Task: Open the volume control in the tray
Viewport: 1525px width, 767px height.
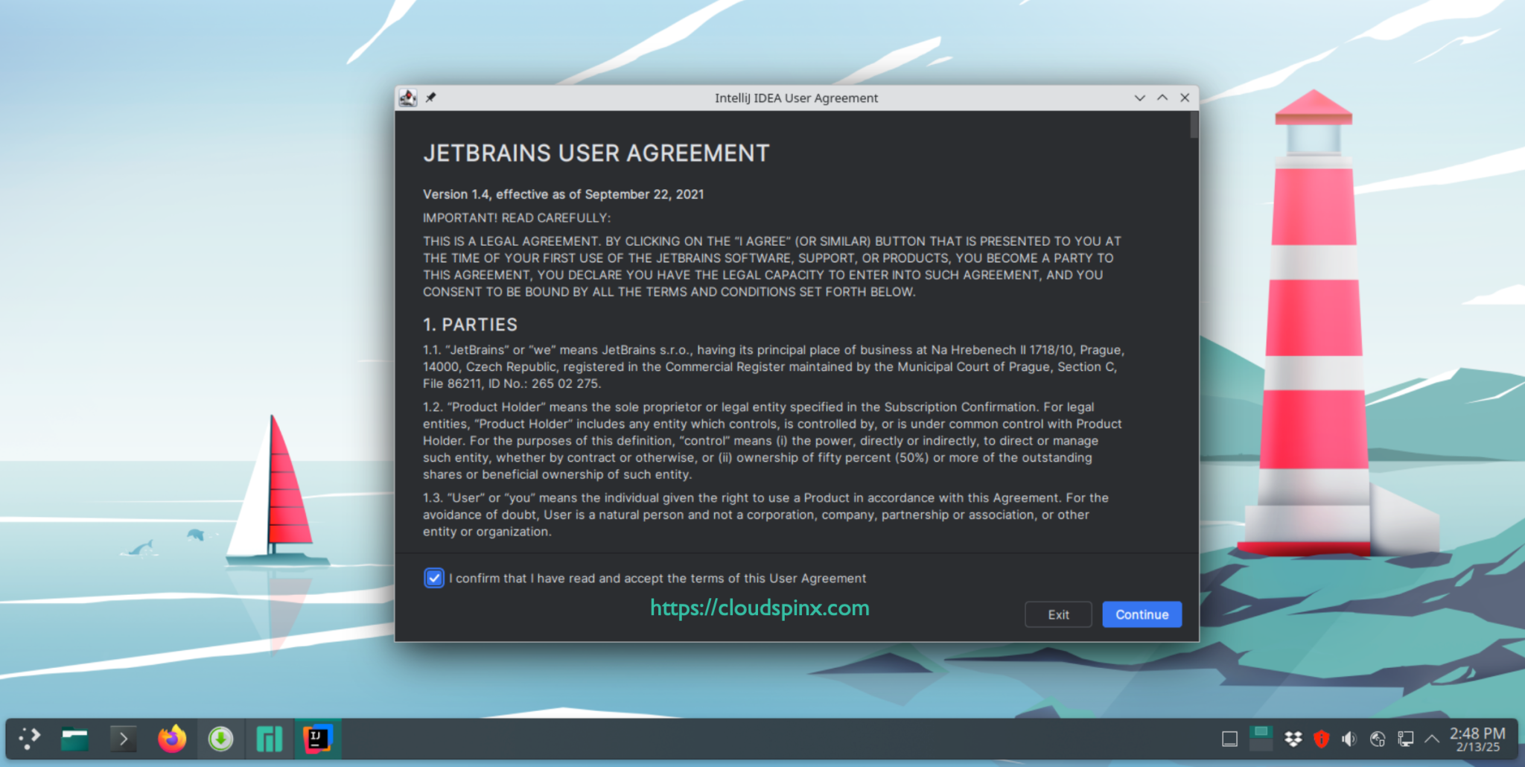Action: tap(1349, 739)
